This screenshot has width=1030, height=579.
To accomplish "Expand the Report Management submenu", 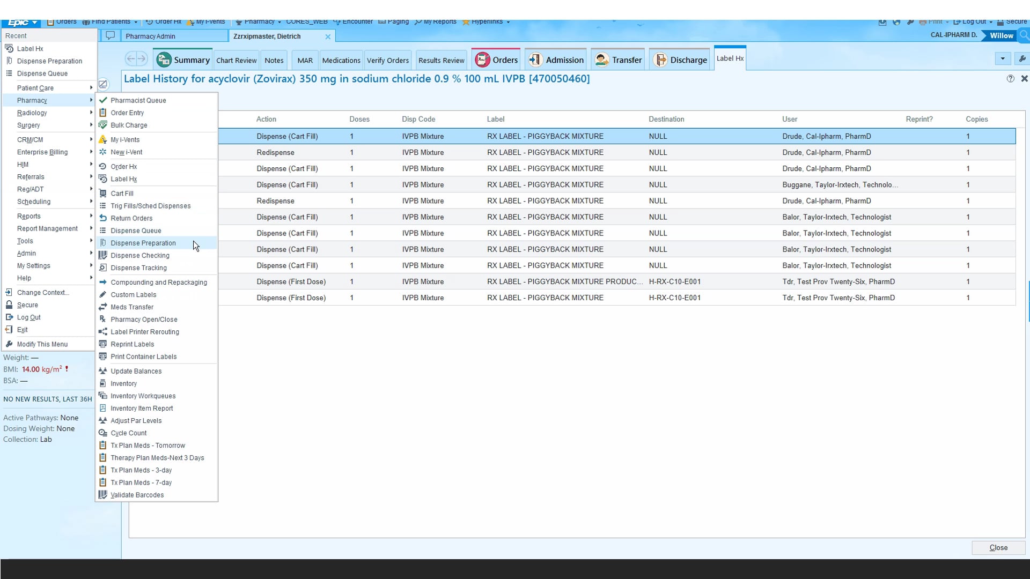I will point(48,228).
